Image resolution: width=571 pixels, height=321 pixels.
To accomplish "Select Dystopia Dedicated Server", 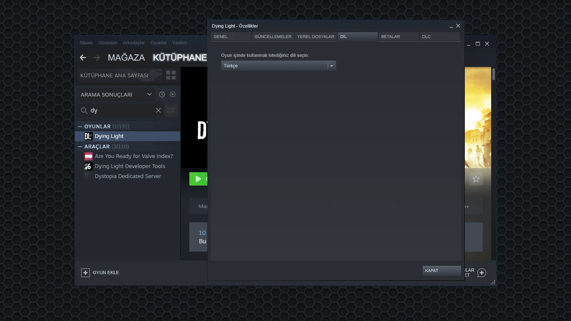I will point(127,176).
